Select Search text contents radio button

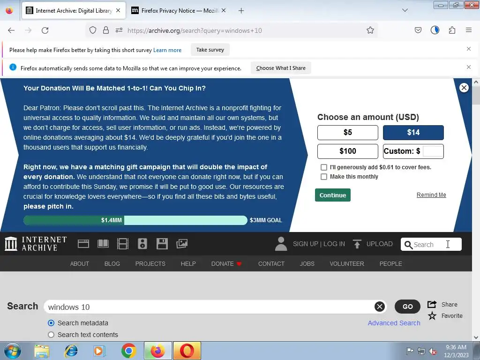[x=51, y=335]
